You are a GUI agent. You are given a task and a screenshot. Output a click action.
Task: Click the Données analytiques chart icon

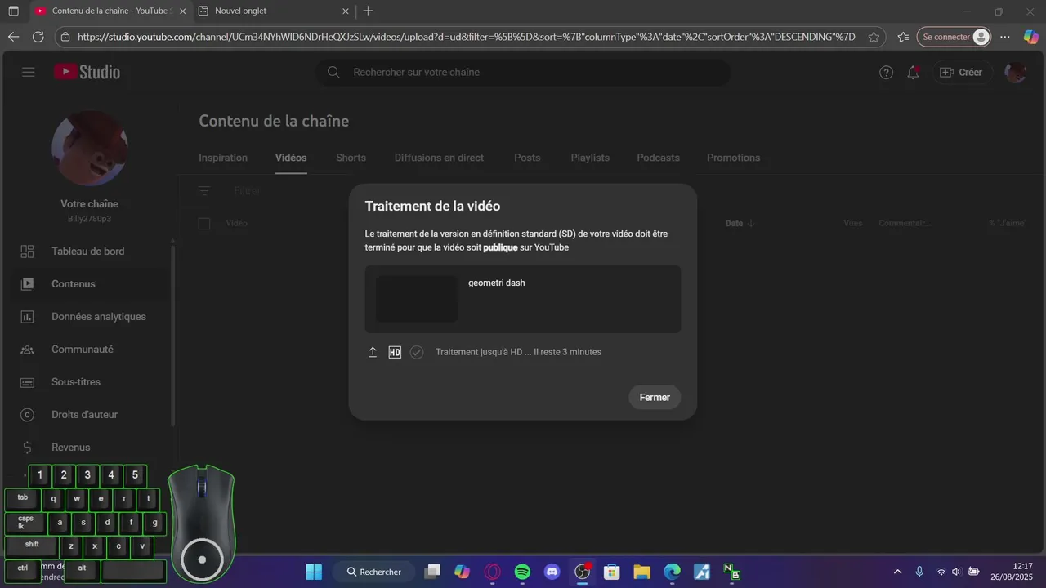click(x=27, y=317)
